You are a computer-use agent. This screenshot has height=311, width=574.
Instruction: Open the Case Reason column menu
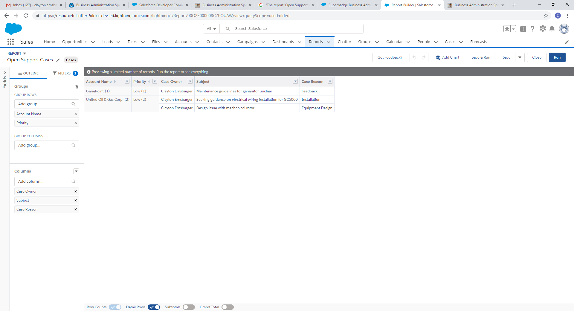[330, 81]
